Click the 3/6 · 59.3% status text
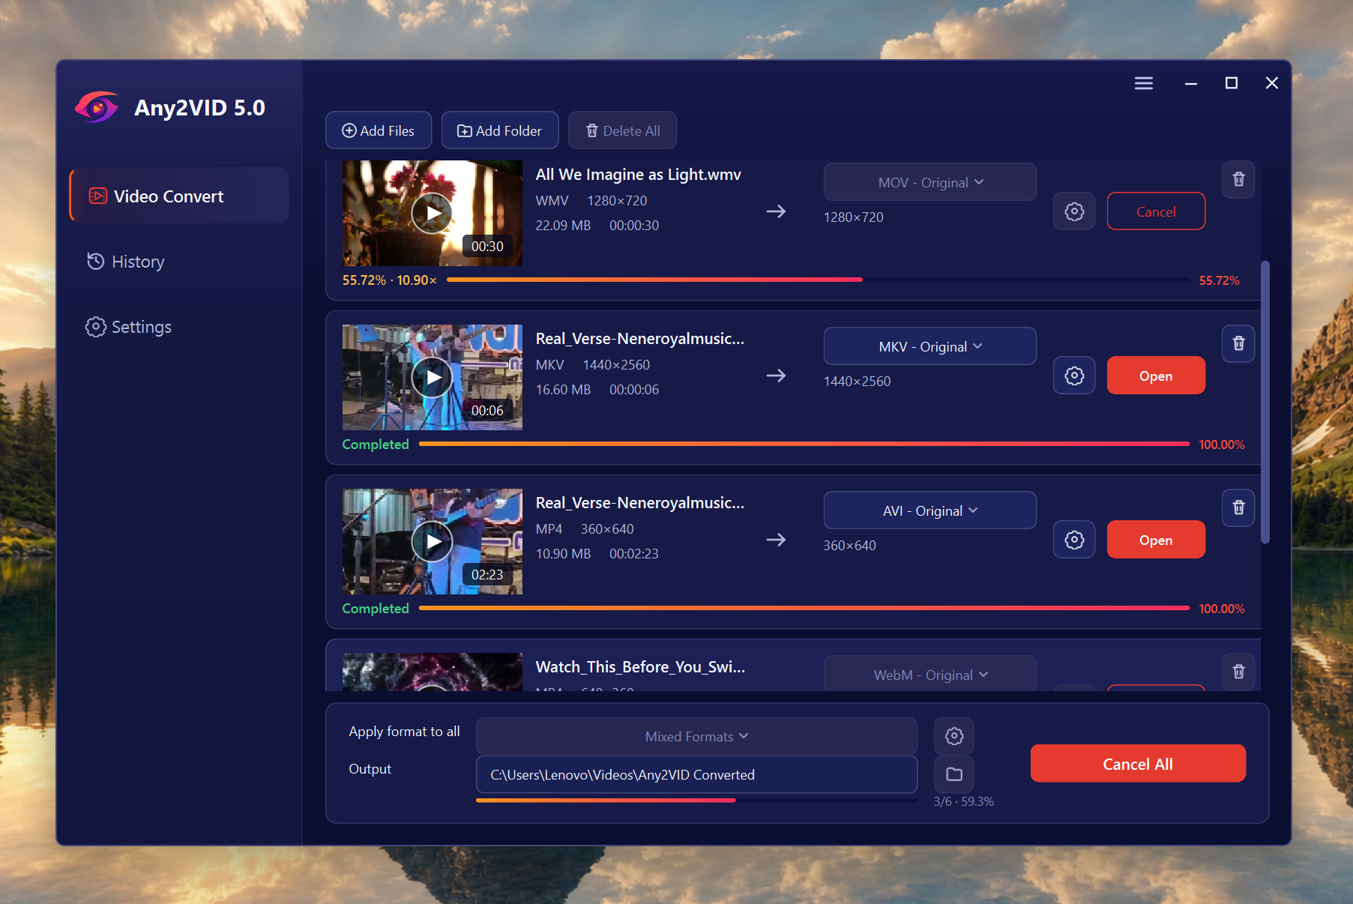1353x904 pixels. [x=964, y=801]
